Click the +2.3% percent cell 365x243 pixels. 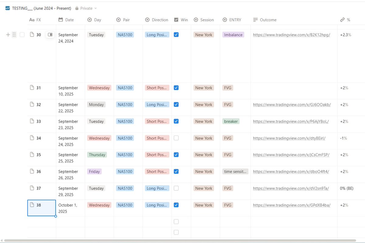tap(346, 35)
